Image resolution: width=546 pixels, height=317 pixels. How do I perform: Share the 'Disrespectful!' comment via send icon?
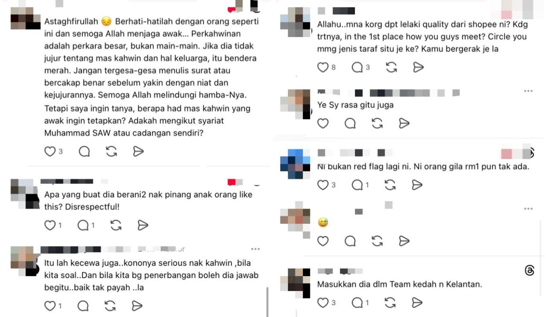143,226
